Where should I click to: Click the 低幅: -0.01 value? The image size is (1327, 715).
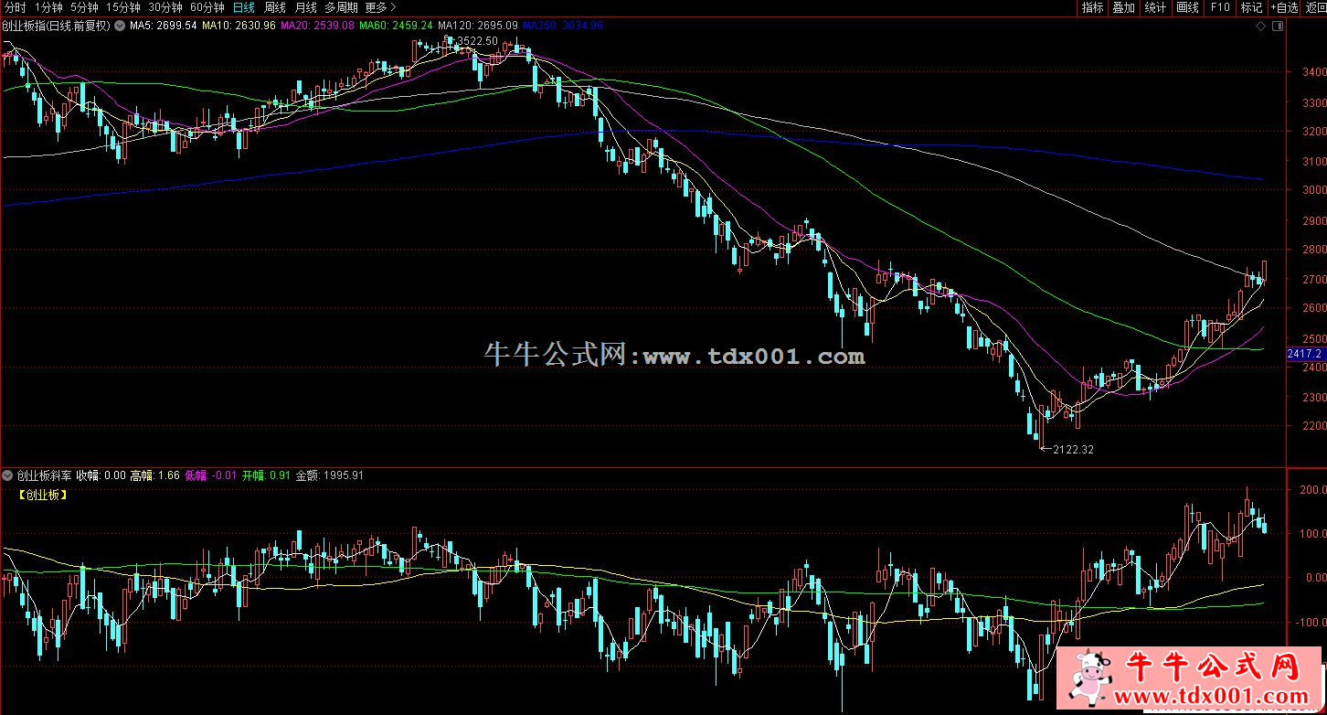click(211, 475)
